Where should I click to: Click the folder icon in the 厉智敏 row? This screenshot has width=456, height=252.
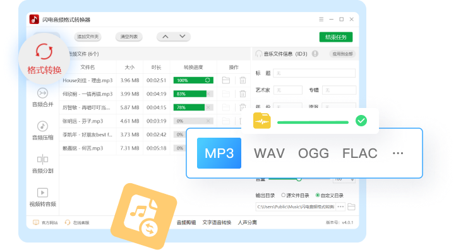click(226, 107)
